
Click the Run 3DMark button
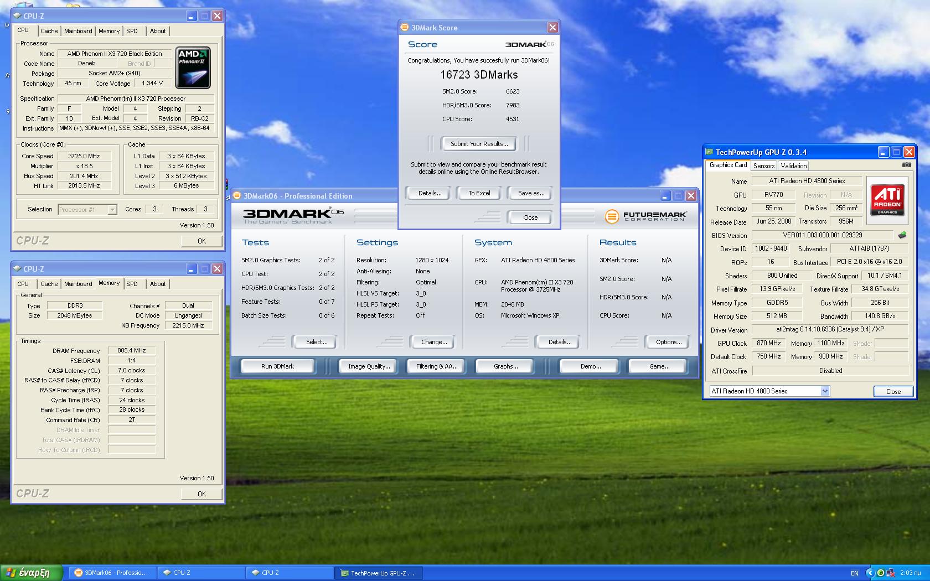click(x=277, y=366)
